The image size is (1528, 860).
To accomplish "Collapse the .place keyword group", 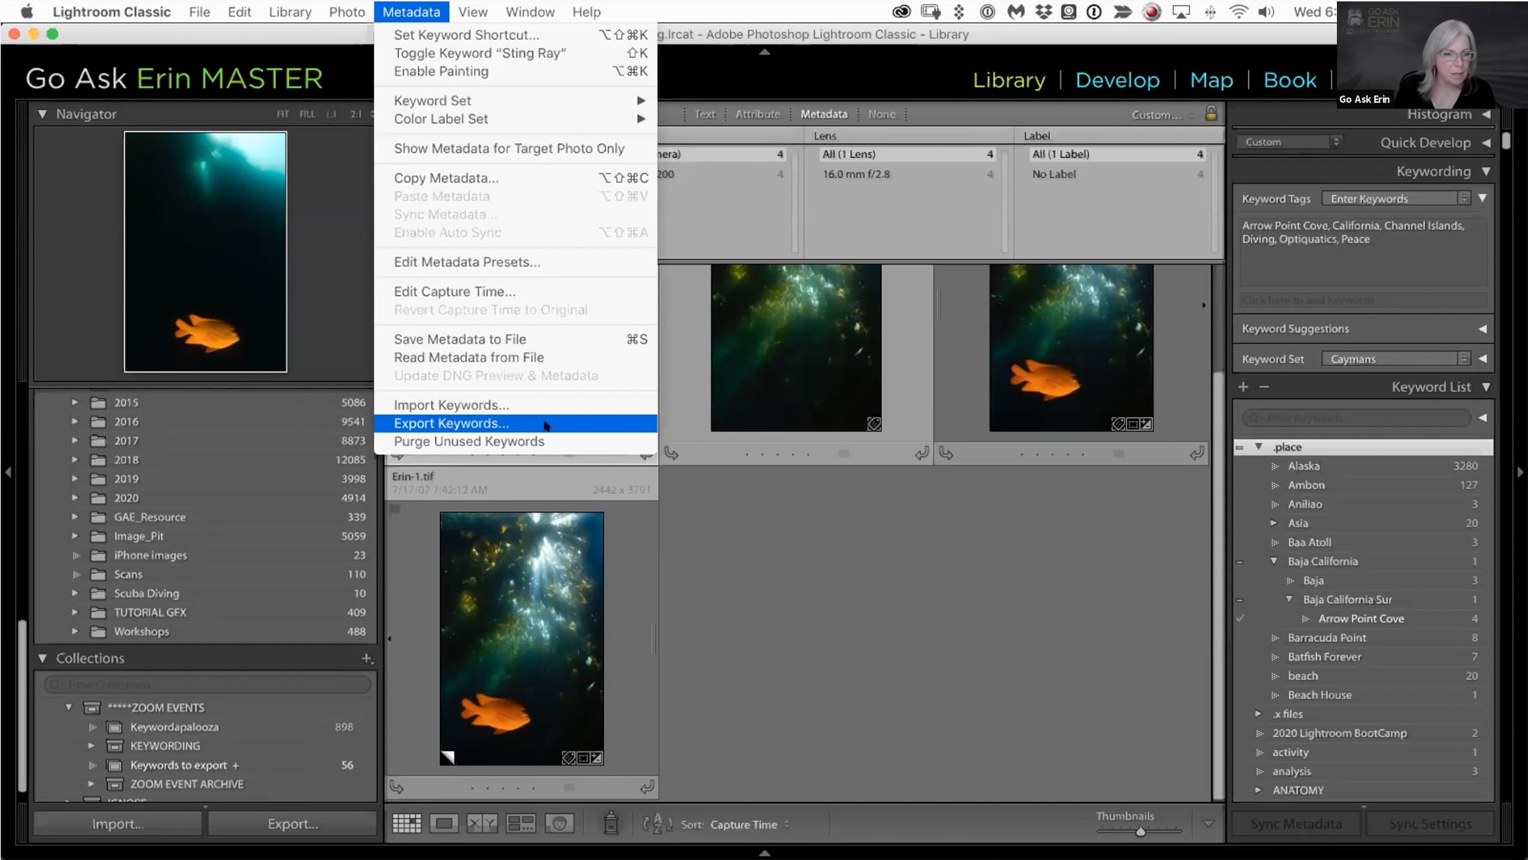I will coord(1258,447).
